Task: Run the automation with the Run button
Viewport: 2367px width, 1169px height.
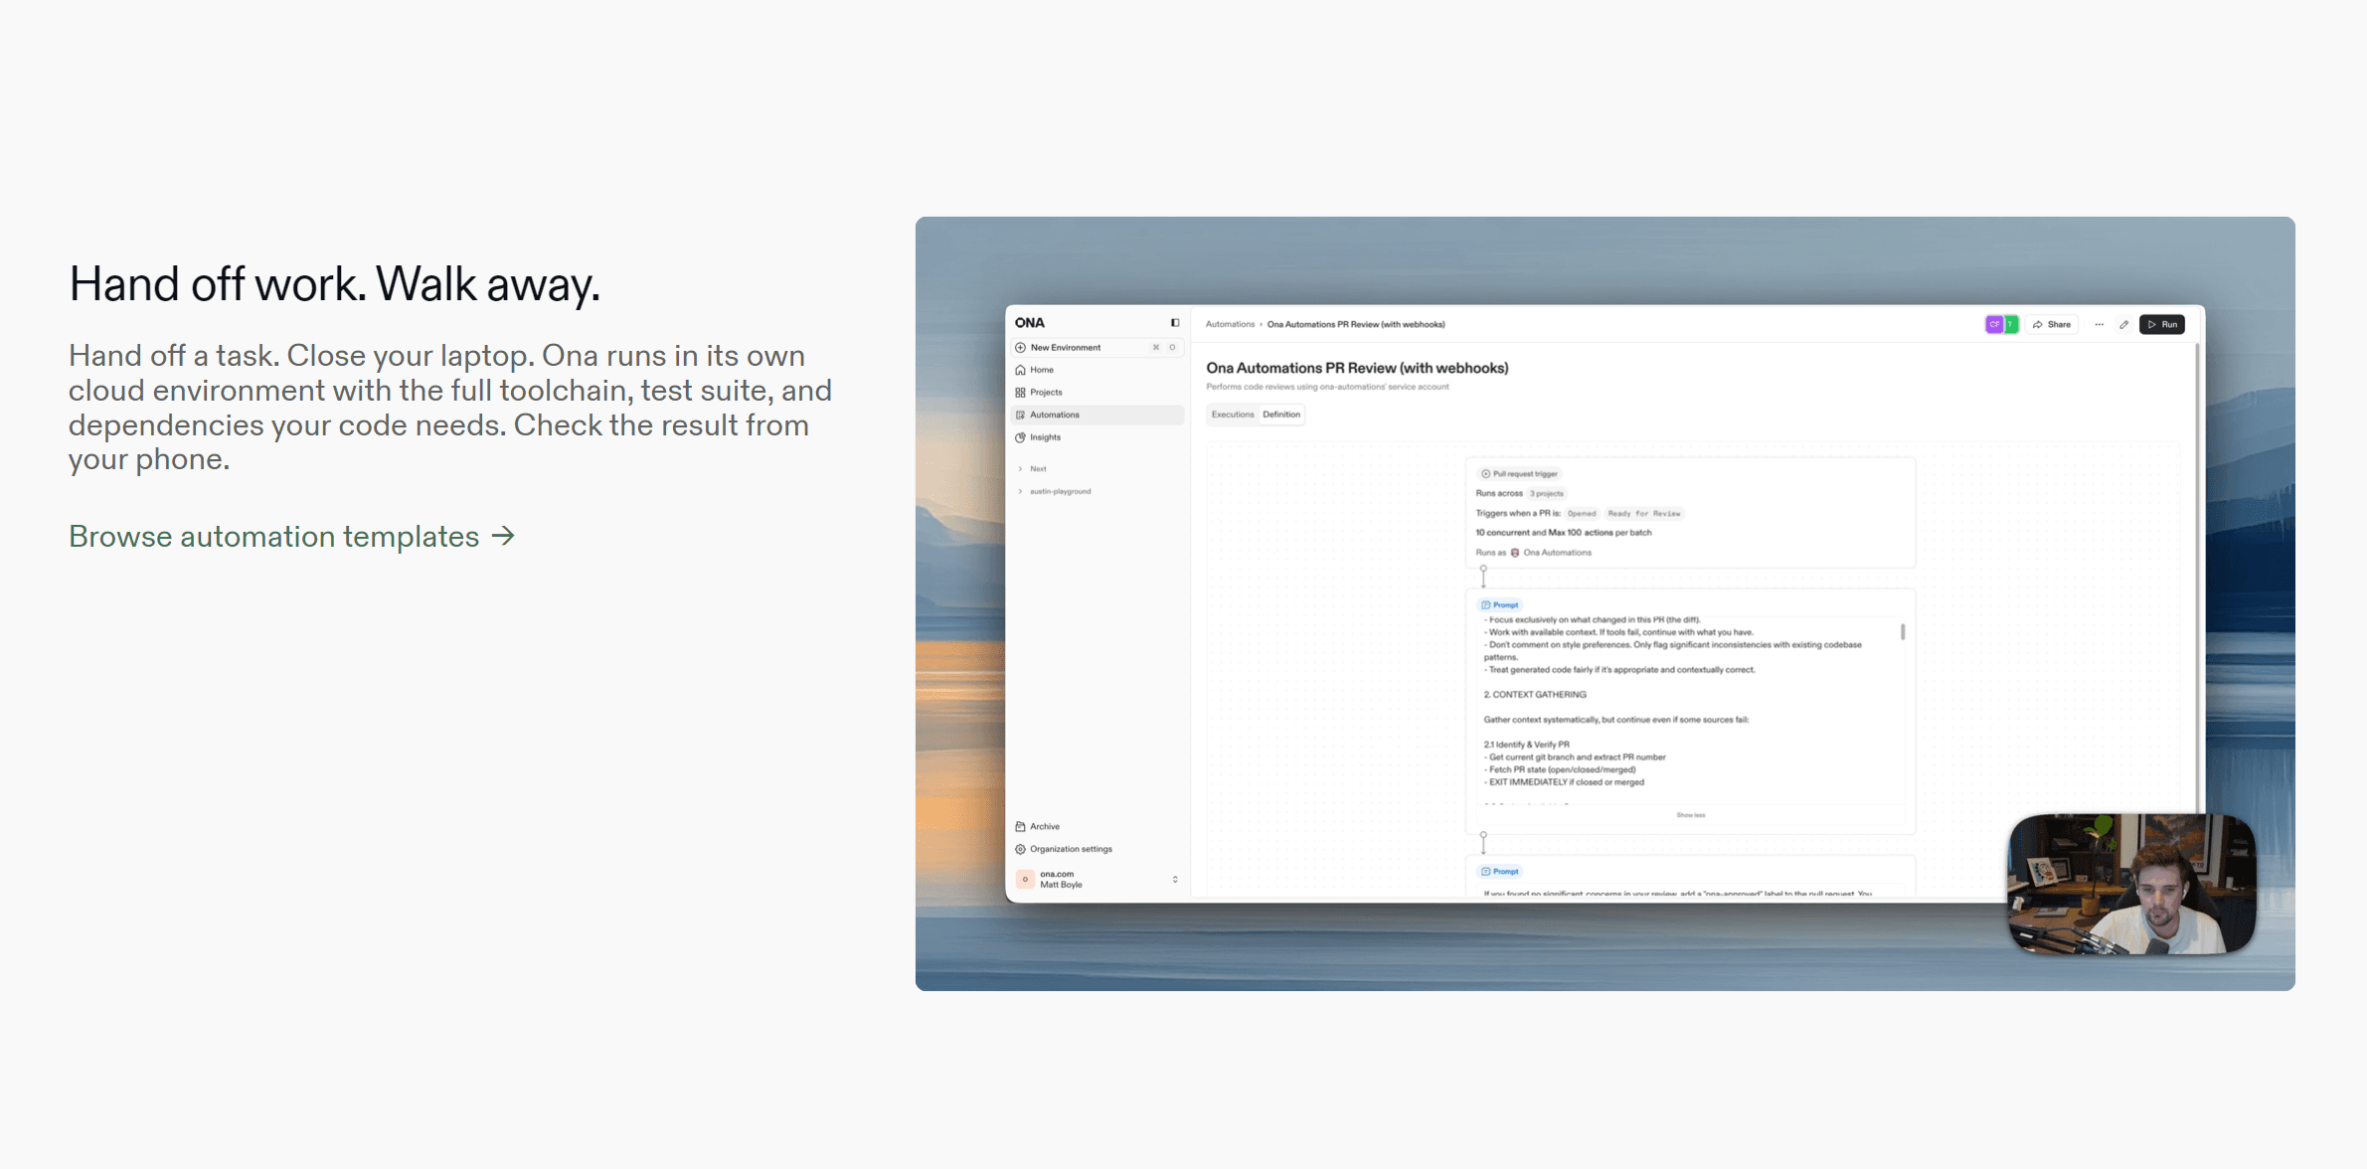Action: [x=2162, y=325]
